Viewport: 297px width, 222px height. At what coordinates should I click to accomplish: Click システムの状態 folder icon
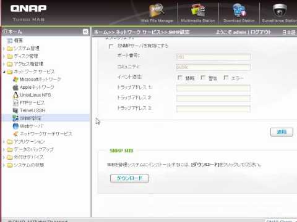[10, 165]
